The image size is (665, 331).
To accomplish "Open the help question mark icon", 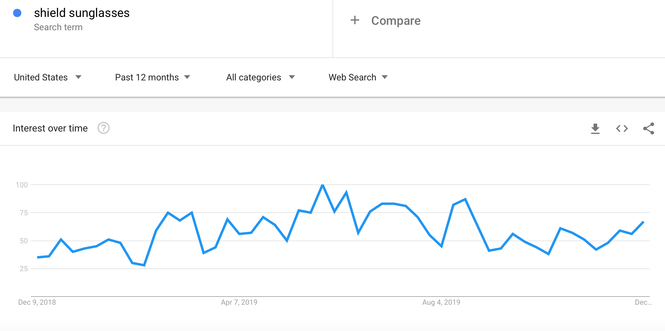I will (104, 128).
